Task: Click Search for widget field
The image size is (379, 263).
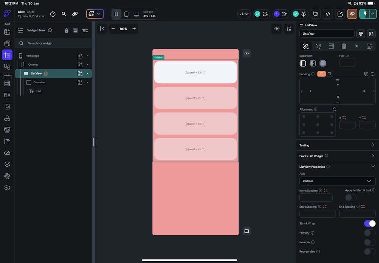Action: point(57,43)
